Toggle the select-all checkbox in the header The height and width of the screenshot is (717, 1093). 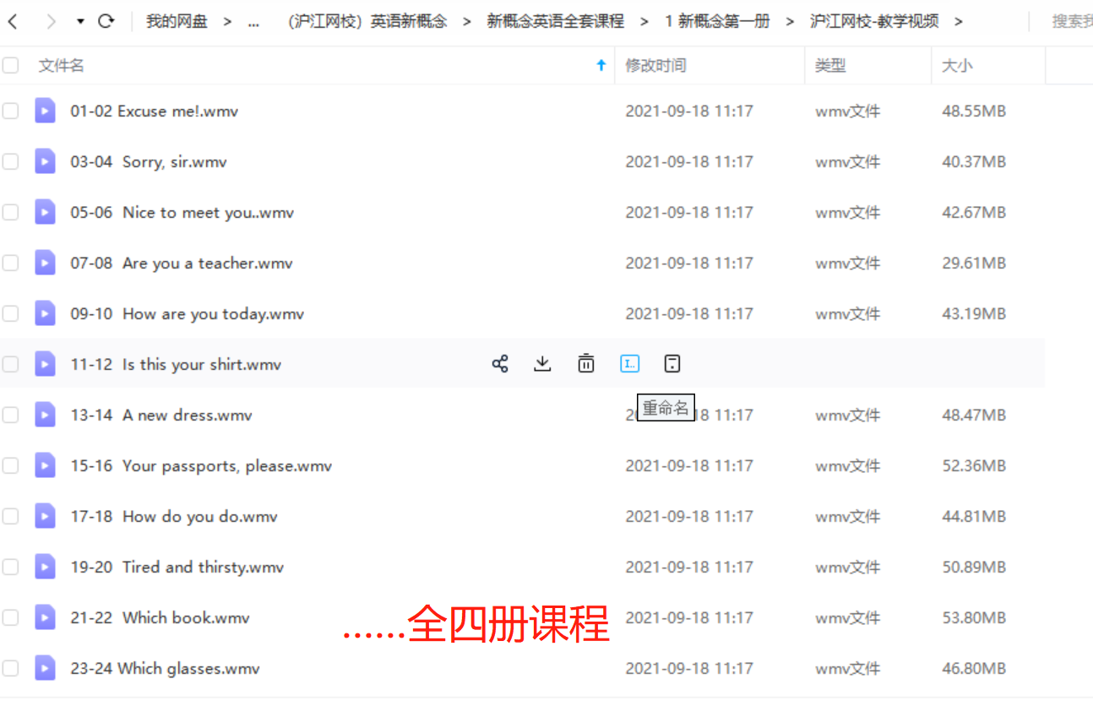pyautogui.click(x=10, y=65)
